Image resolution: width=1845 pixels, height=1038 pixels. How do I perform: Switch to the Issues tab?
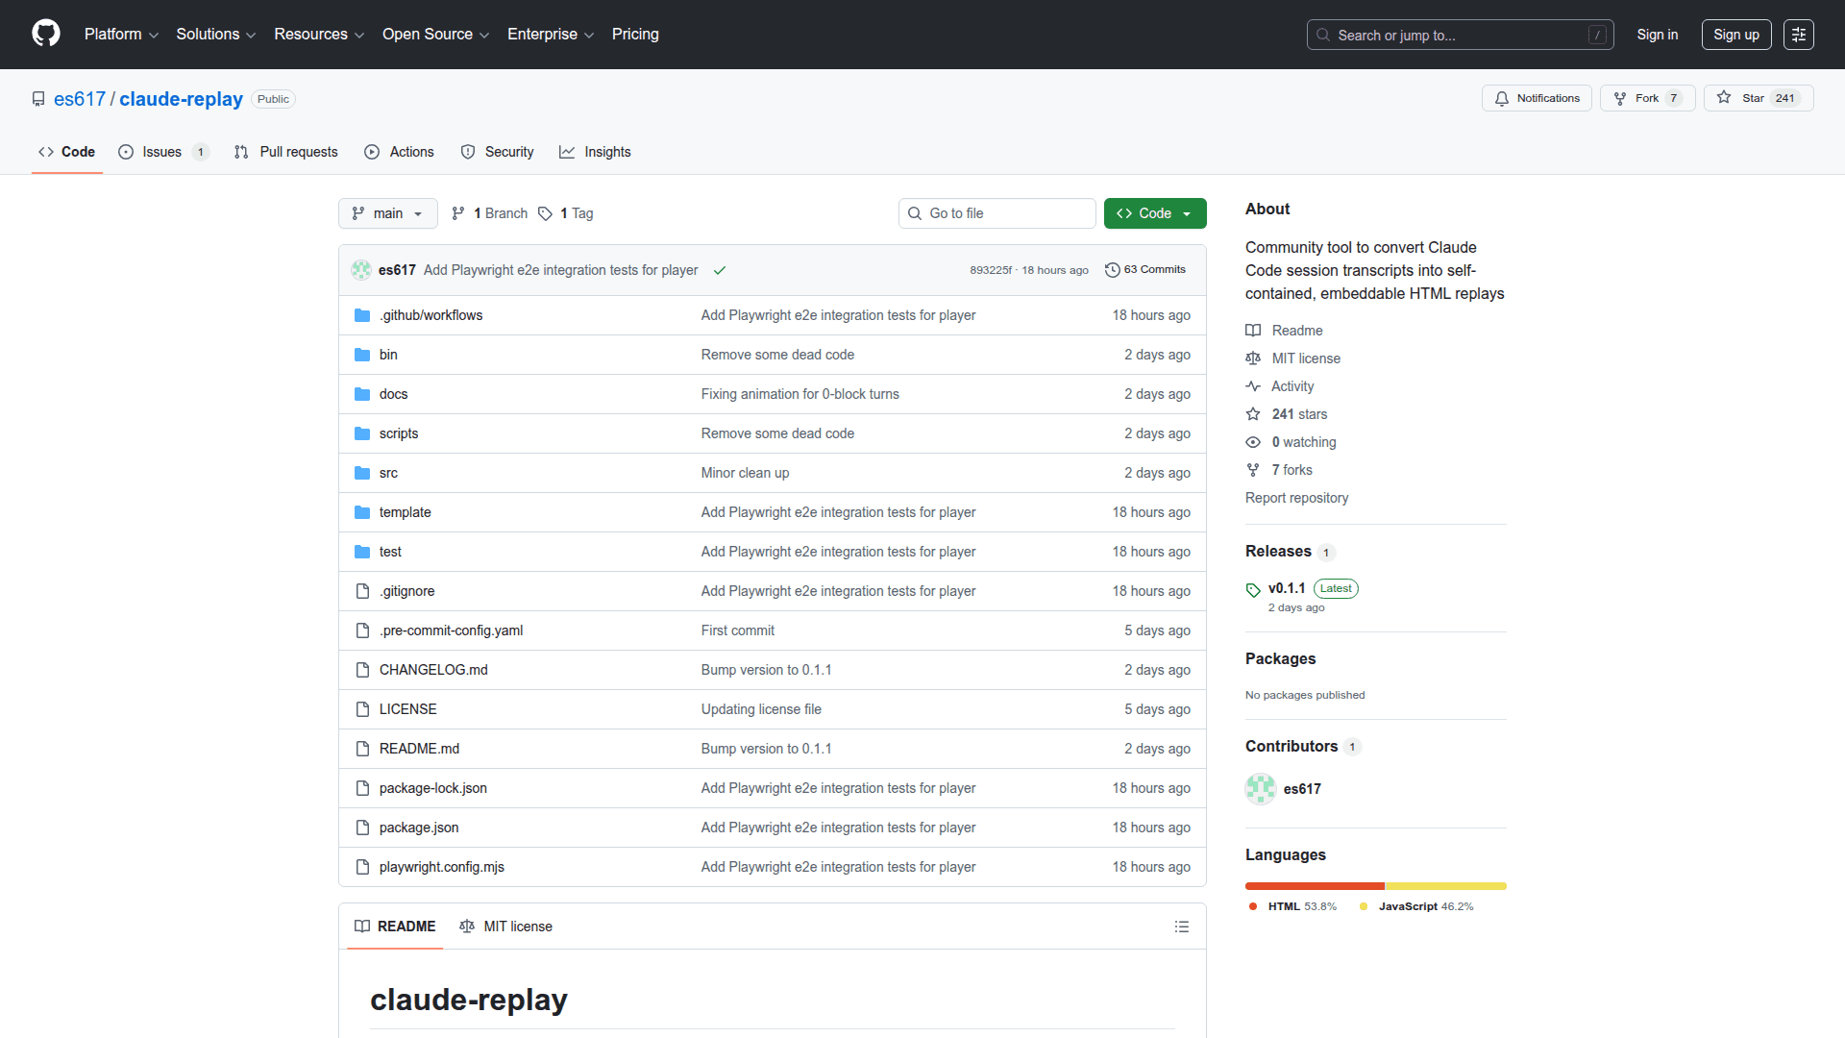coord(161,152)
